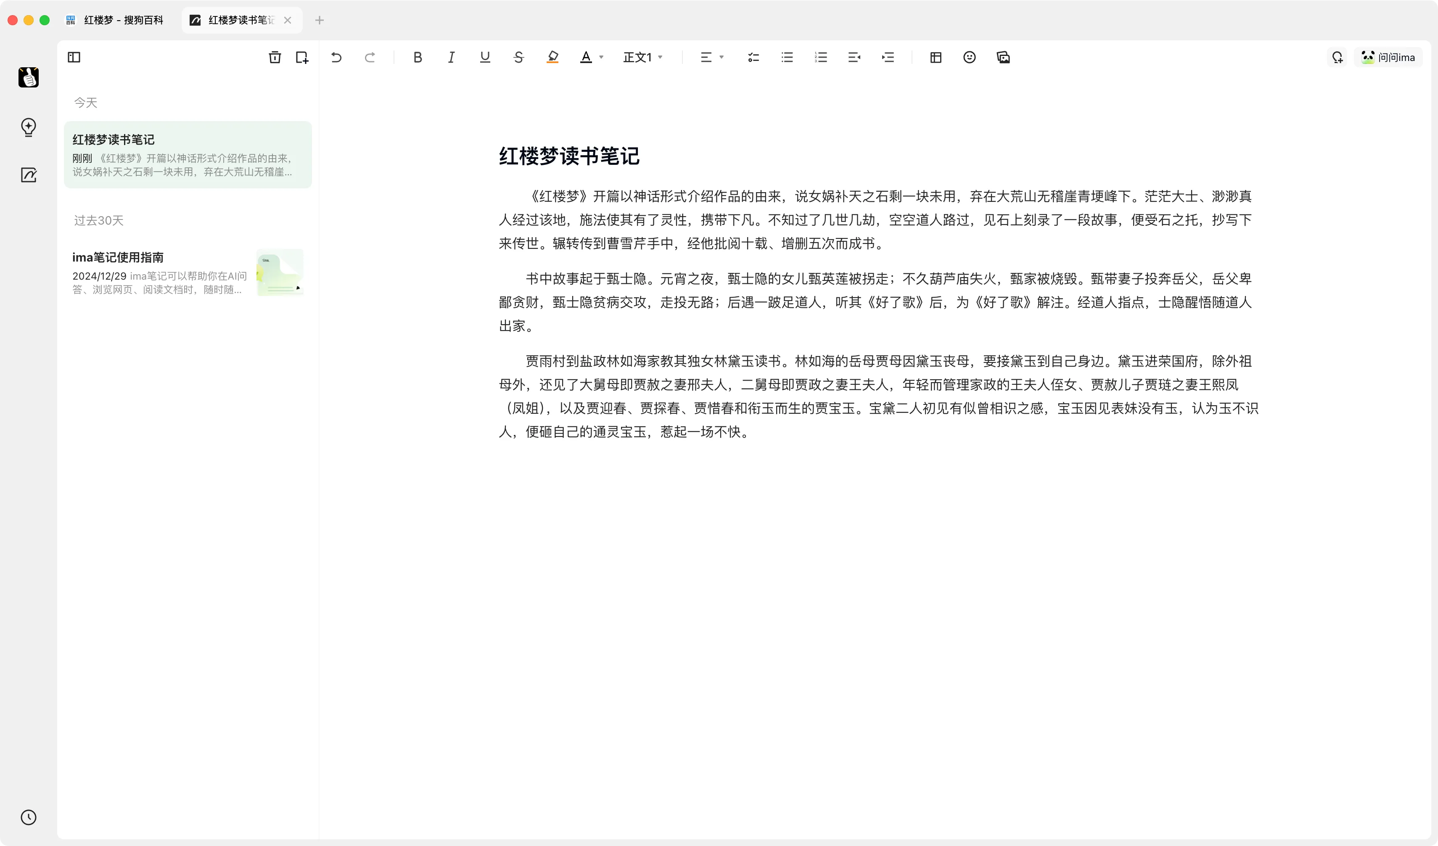The height and width of the screenshot is (846, 1438).
Task: Click the 问问ima button
Action: pos(1388,57)
